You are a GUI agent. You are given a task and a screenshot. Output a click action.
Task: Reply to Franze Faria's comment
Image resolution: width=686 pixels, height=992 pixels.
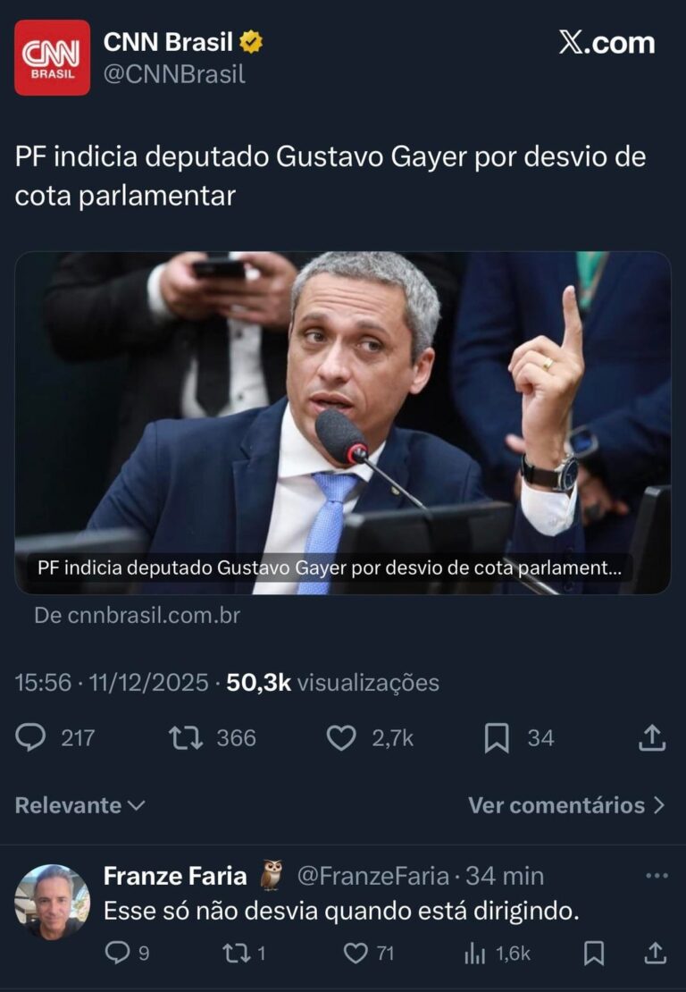point(117,953)
